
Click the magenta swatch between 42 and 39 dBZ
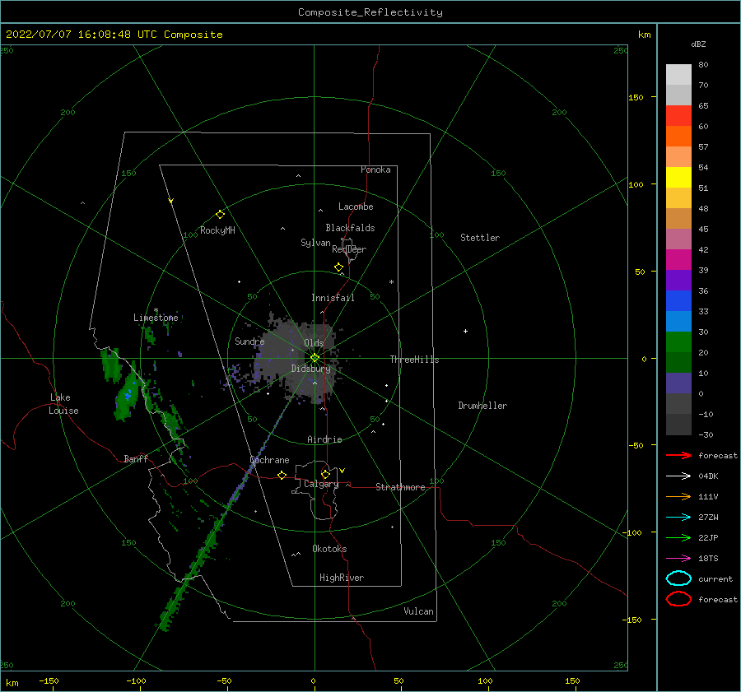pos(678,260)
